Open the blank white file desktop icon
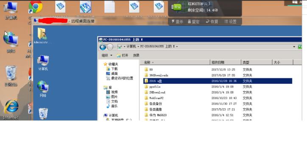This screenshot has width=307, height=165. pyautogui.click(x=110, y=7)
